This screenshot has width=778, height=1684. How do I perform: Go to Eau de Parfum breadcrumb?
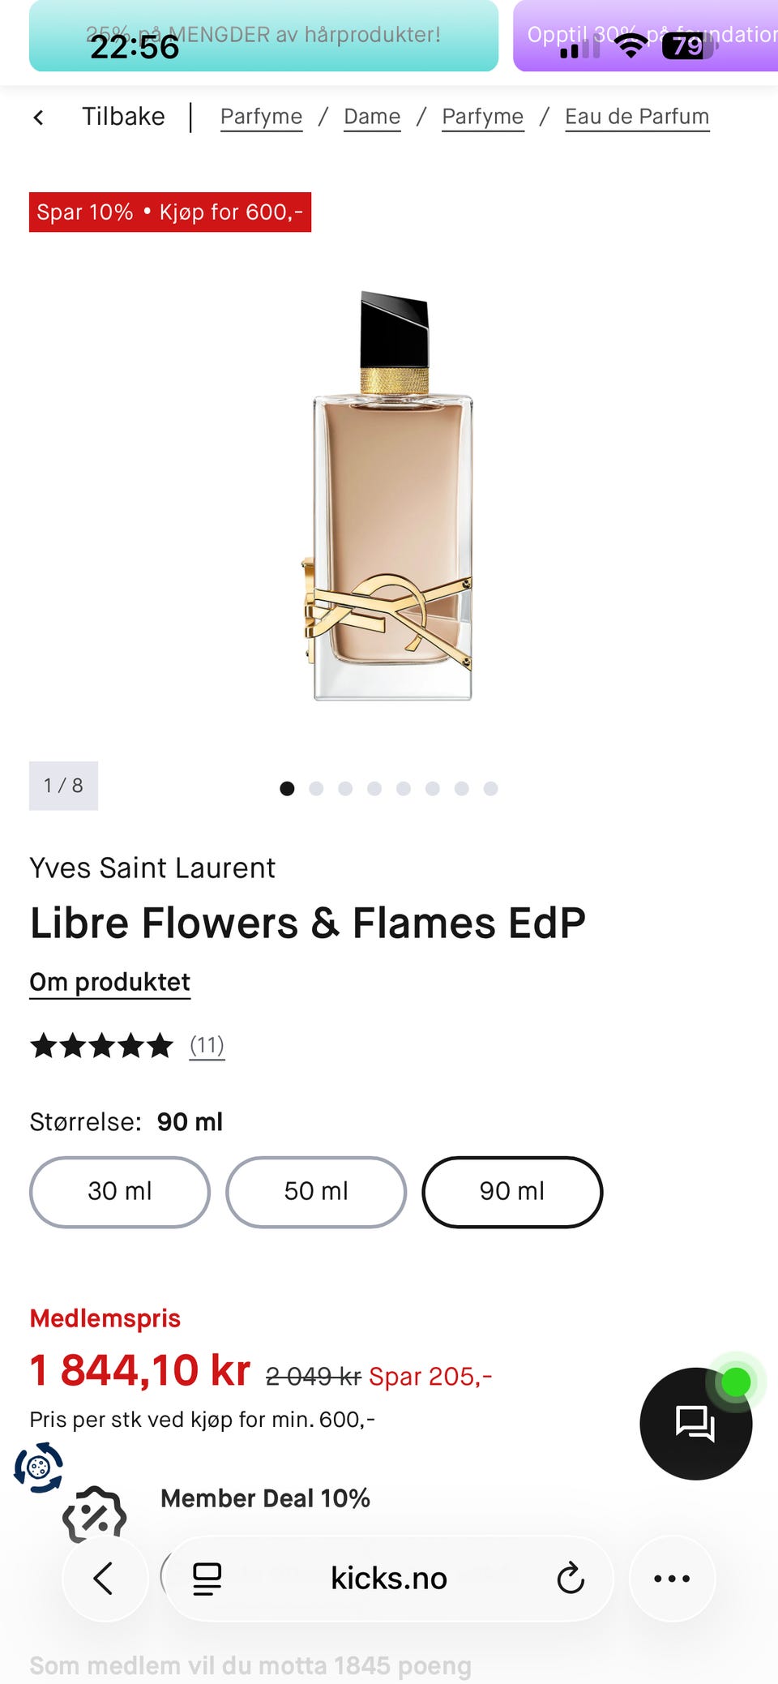(637, 117)
